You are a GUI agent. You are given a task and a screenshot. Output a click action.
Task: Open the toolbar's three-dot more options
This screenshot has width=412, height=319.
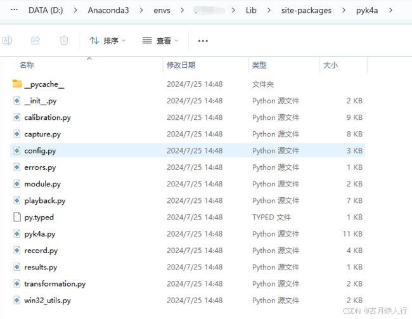pyautogui.click(x=203, y=41)
